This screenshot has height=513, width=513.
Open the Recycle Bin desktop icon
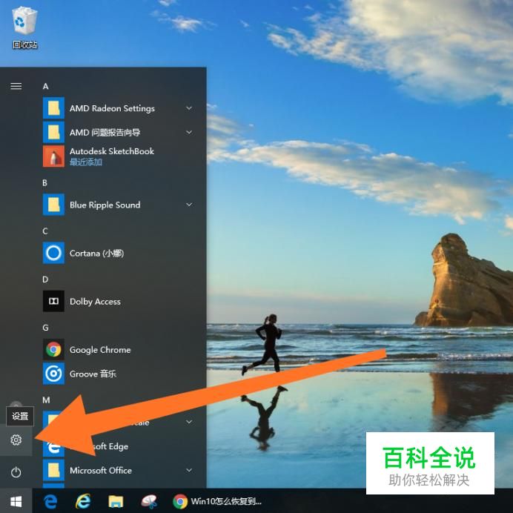pos(24,28)
